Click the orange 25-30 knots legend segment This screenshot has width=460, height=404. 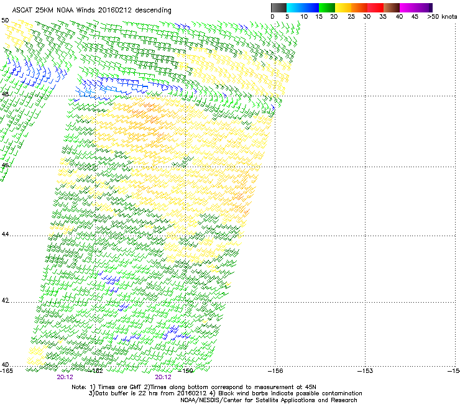(359, 7)
